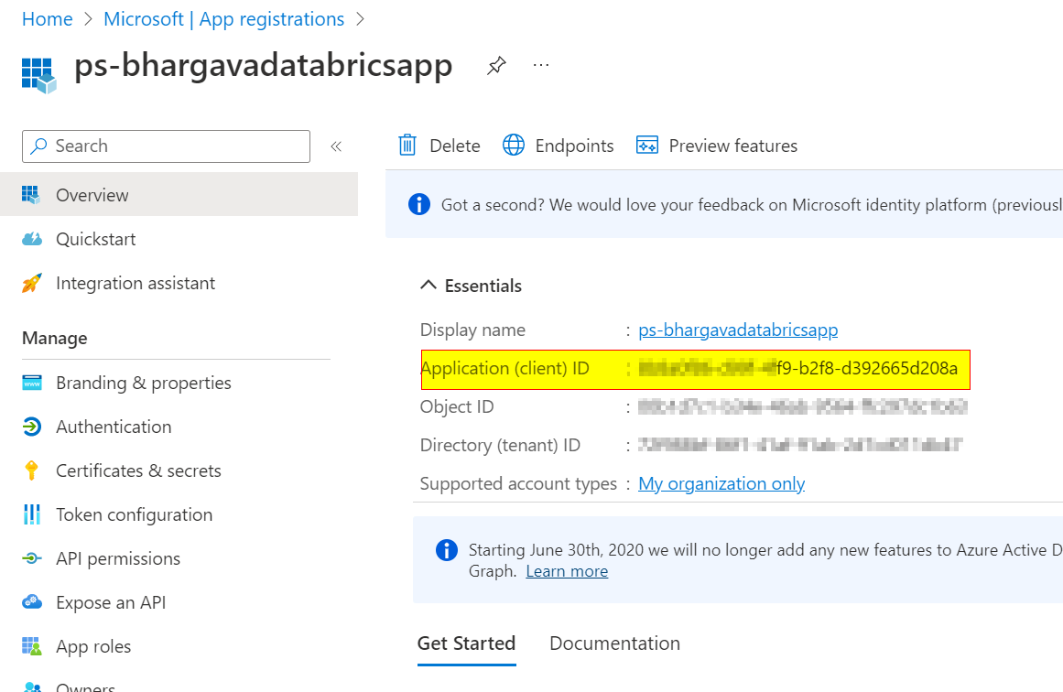1063x692 pixels.
Task: Click the blurred Directory (tenant) ID value
Action: [x=800, y=445]
